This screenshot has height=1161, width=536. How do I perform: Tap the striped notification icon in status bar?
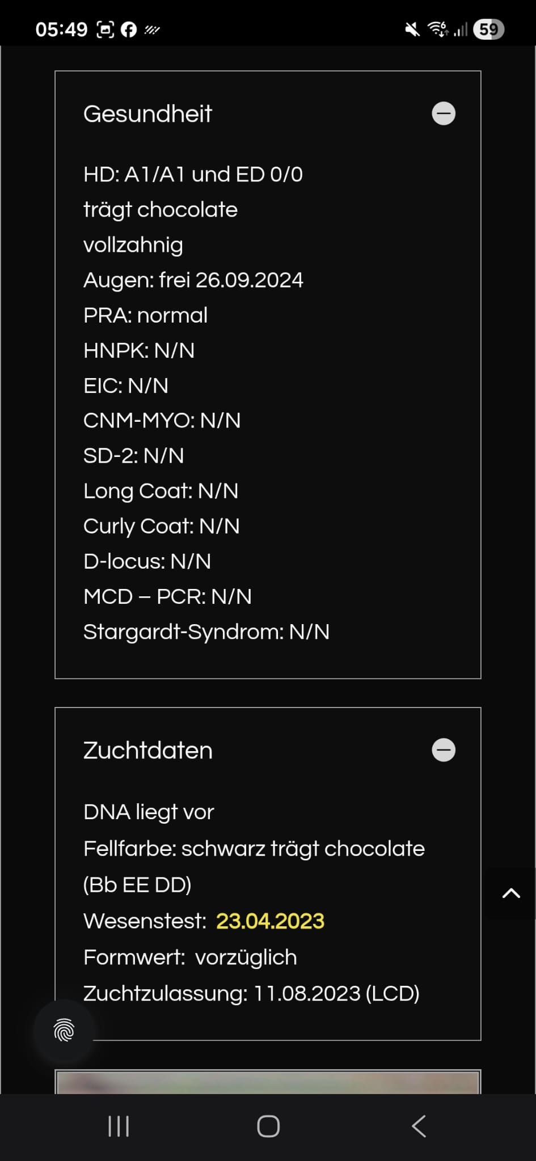coord(152,29)
